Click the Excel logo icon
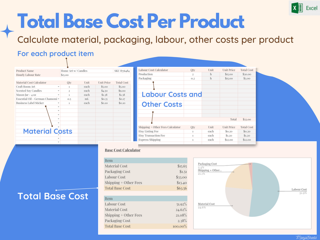Image resolution: width=320 pixels, height=240 pixels. pos(297,8)
